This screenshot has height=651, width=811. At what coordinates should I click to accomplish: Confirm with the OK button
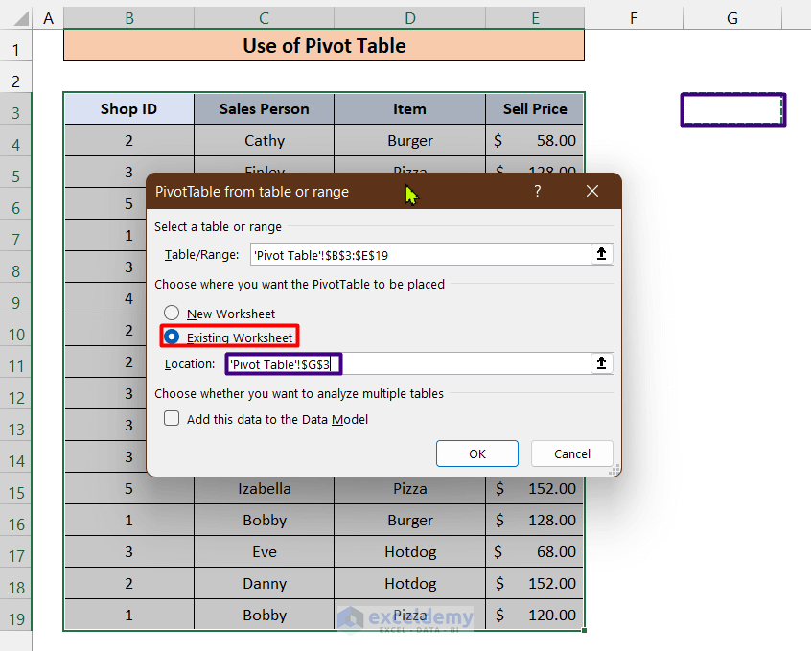476,453
